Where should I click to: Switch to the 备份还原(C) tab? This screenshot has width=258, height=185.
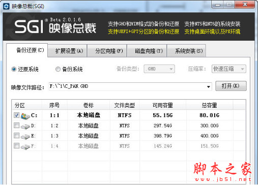27,50
